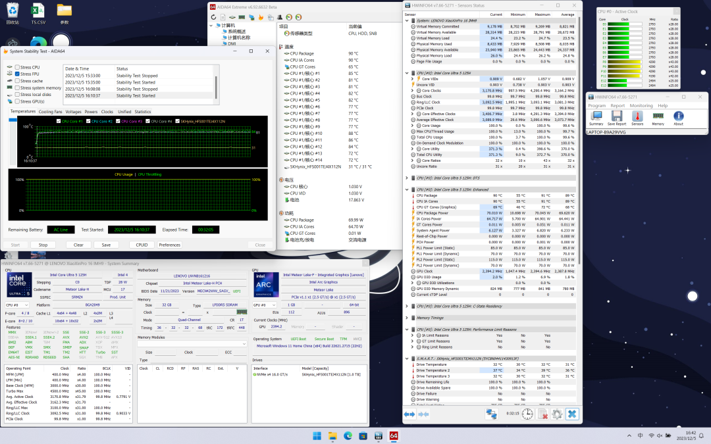Open TS.CSV desktop file icon
Image resolution: width=711 pixels, height=444 pixels.
coord(38,14)
